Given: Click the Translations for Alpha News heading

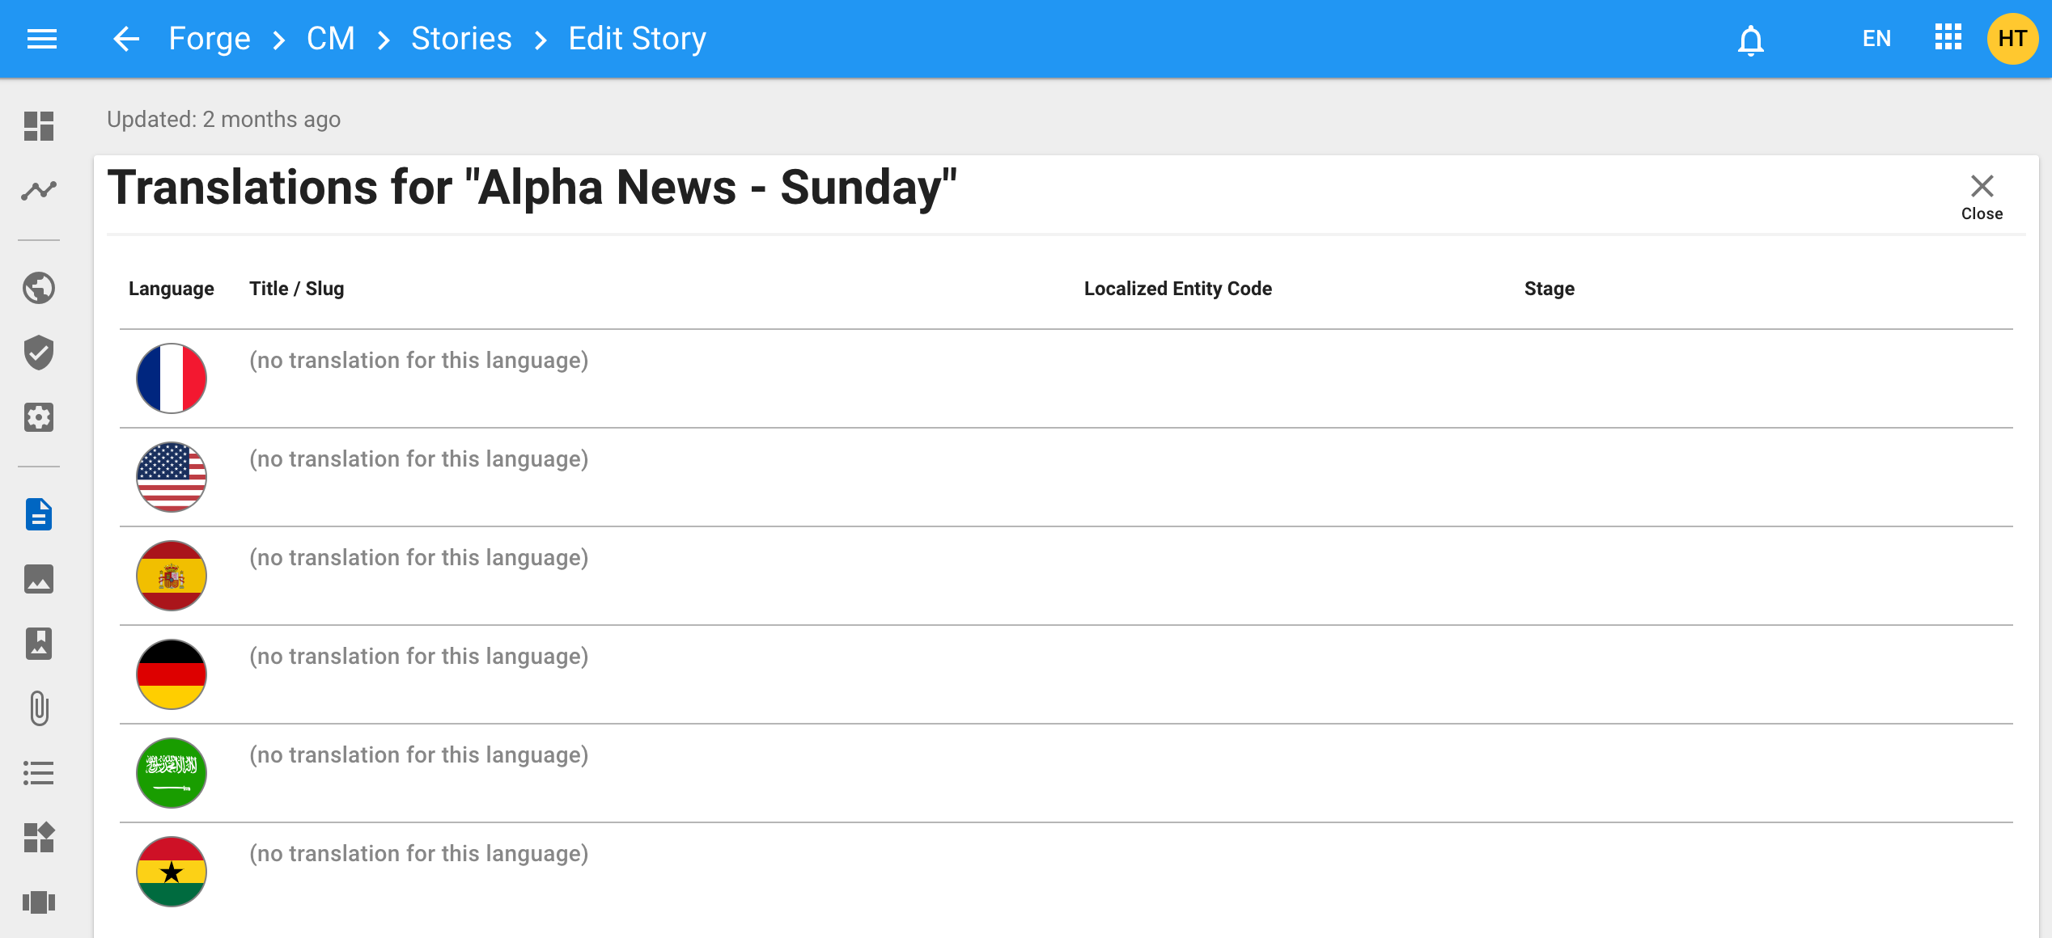Looking at the screenshot, I should click(x=532, y=188).
